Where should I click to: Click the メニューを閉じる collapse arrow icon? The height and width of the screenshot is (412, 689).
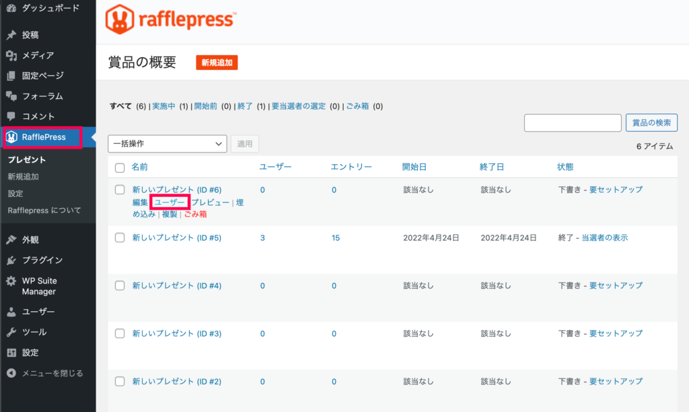(11, 373)
